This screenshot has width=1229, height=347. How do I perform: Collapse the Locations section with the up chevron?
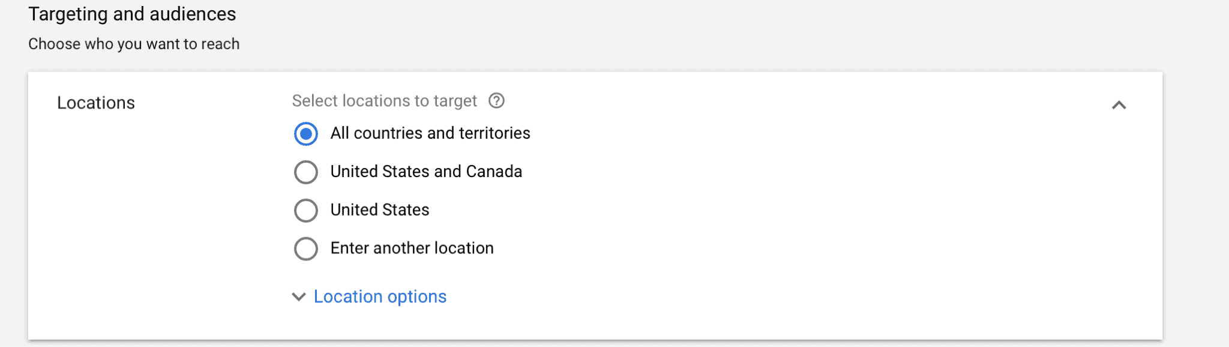point(1119,105)
